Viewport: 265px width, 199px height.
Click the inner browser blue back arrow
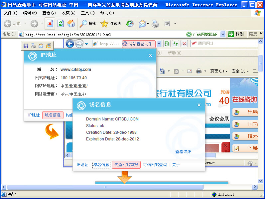[x=70, y=44]
